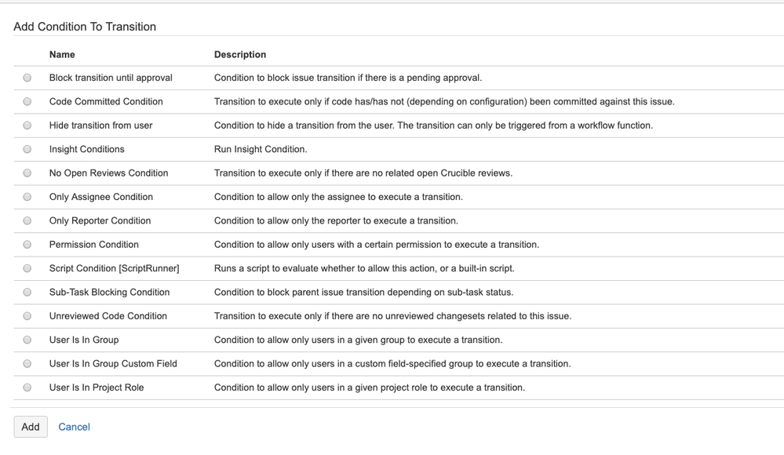784x455 pixels.
Task: Select the Block transition until approval radio button
Action: (x=27, y=78)
